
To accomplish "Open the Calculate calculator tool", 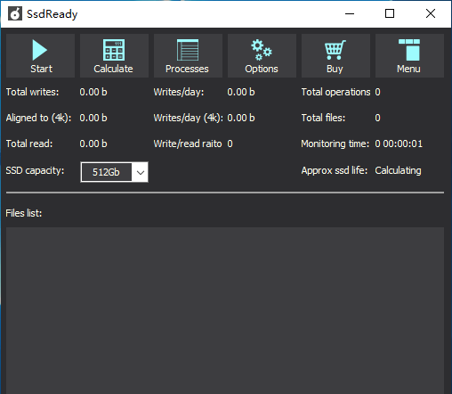I will click(114, 55).
